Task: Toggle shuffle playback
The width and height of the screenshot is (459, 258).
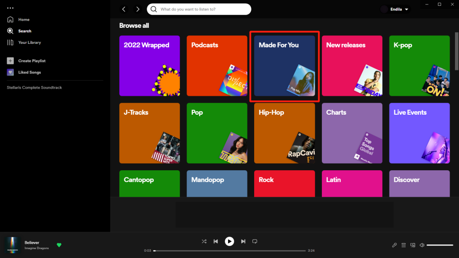Action: coord(204,241)
